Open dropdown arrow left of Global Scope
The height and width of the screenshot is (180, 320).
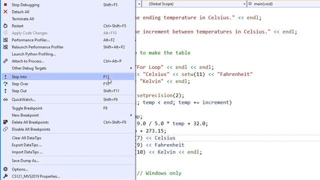[139, 4]
